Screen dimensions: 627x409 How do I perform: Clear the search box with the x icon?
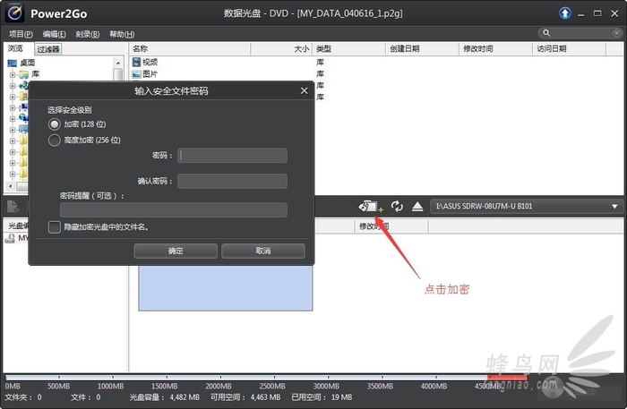616,33
